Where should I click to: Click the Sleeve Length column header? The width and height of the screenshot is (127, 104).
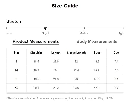76,53
